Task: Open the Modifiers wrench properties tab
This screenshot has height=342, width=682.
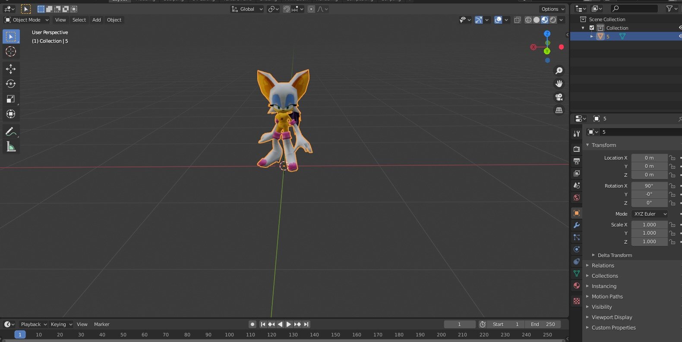Action: point(577,225)
